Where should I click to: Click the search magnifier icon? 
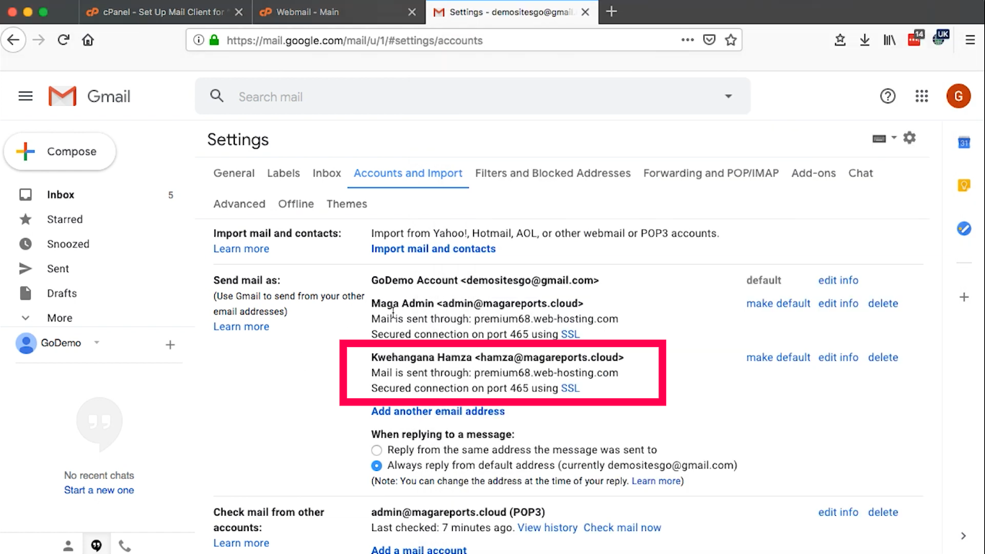217,96
